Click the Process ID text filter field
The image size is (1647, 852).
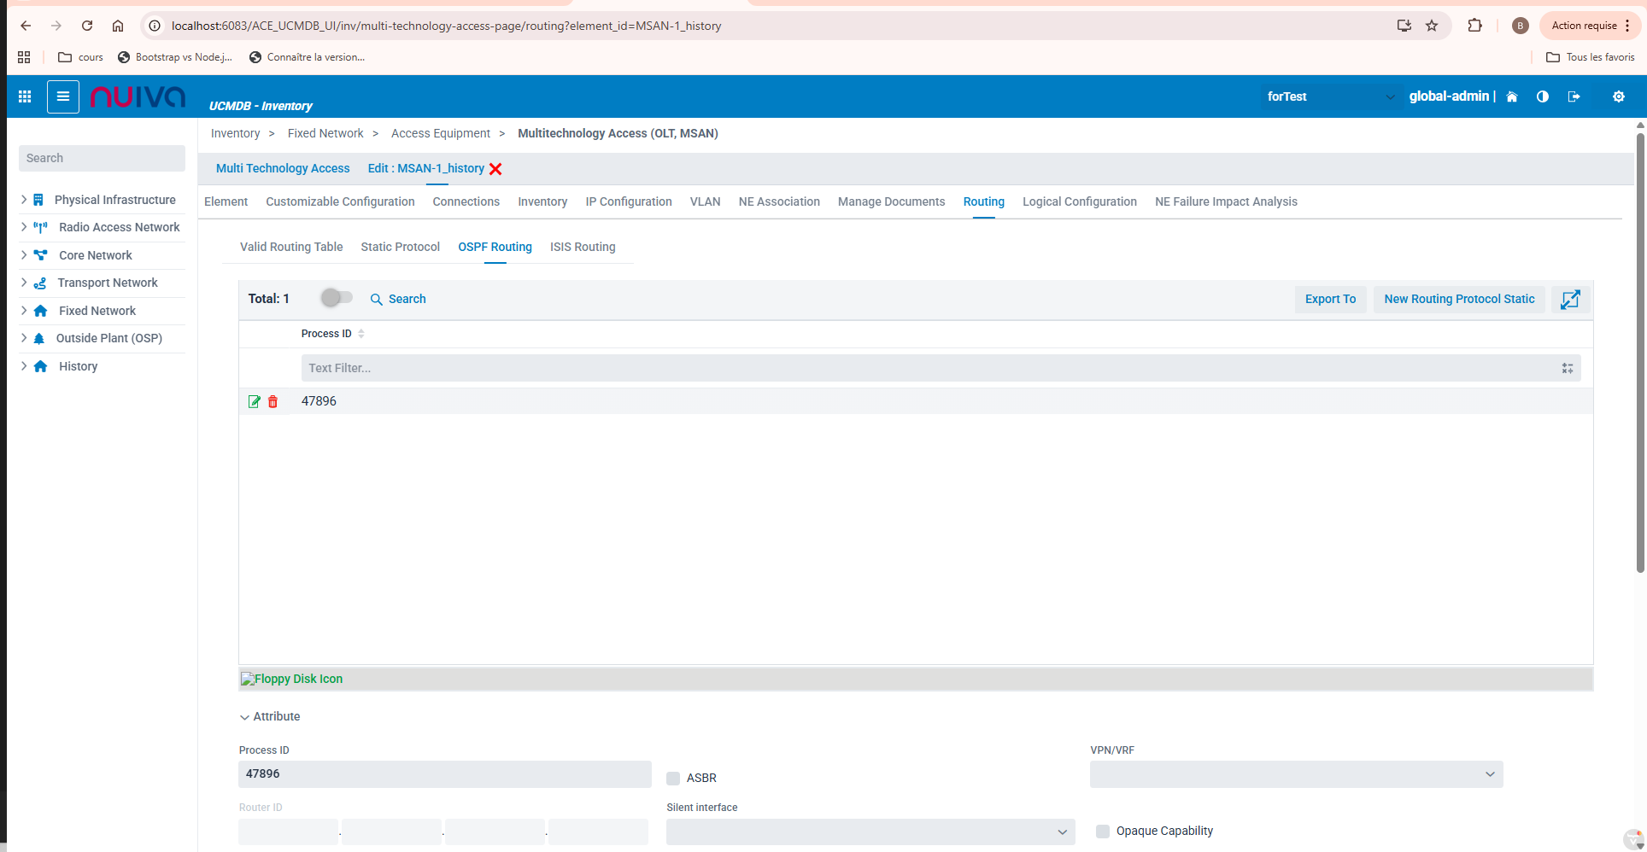click(x=929, y=368)
